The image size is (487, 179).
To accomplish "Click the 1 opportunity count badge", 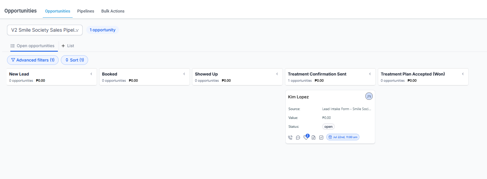I will [x=102, y=30].
